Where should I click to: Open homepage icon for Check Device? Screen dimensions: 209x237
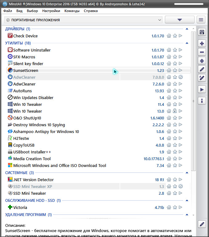[x=169, y=36]
